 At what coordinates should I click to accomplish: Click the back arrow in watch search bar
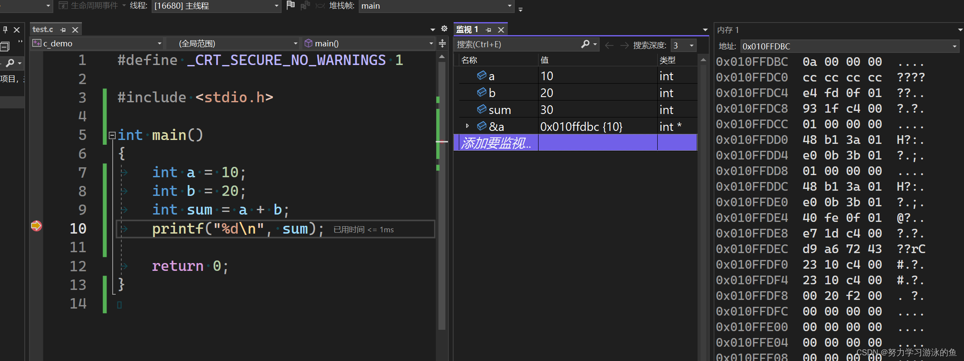click(x=609, y=45)
